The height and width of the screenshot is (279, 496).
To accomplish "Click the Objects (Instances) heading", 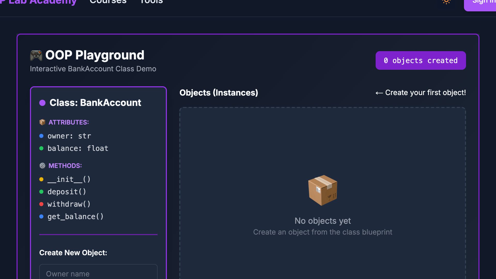I will coord(219,92).
